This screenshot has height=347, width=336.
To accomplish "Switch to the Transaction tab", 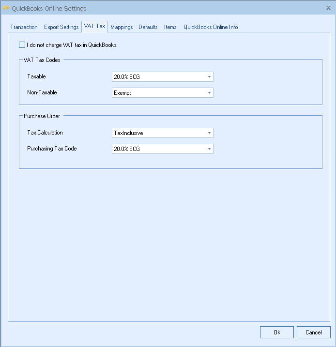I will 24,27.
